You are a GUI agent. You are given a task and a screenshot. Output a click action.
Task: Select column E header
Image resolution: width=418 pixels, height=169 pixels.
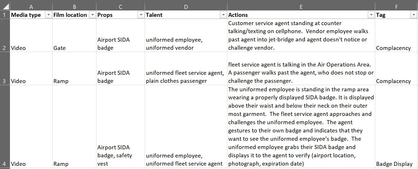click(301, 7)
